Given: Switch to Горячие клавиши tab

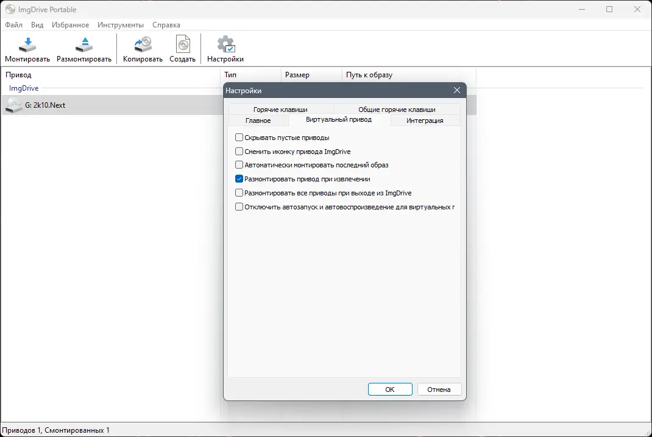Looking at the screenshot, I should click(280, 110).
